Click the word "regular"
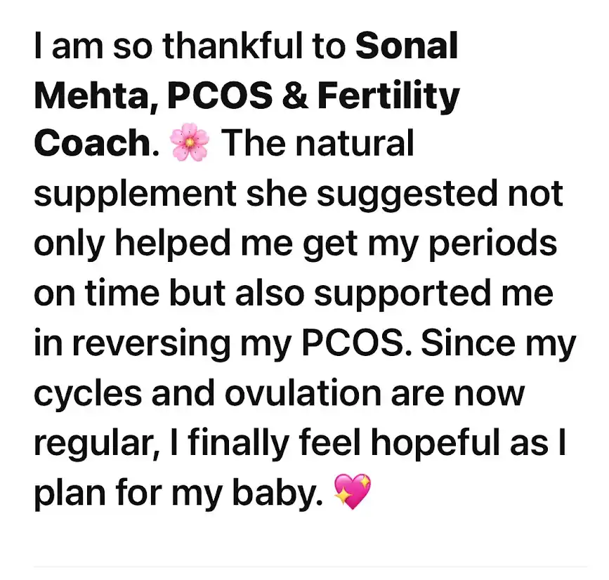 click(86, 441)
